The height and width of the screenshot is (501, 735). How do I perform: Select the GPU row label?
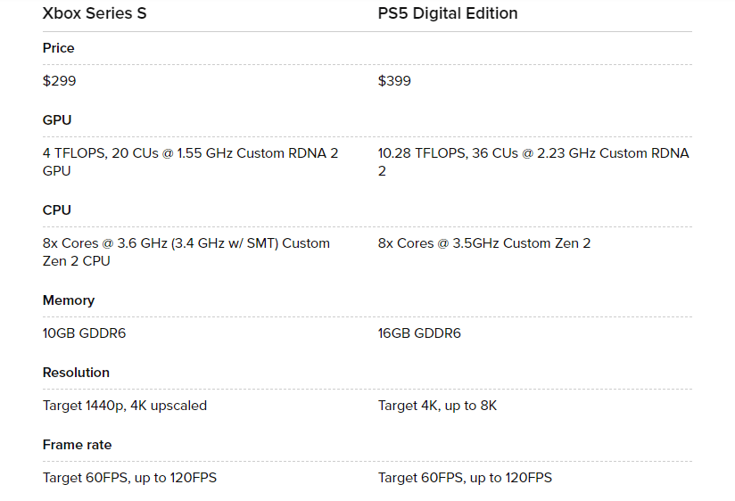click(x=57, y=120)
